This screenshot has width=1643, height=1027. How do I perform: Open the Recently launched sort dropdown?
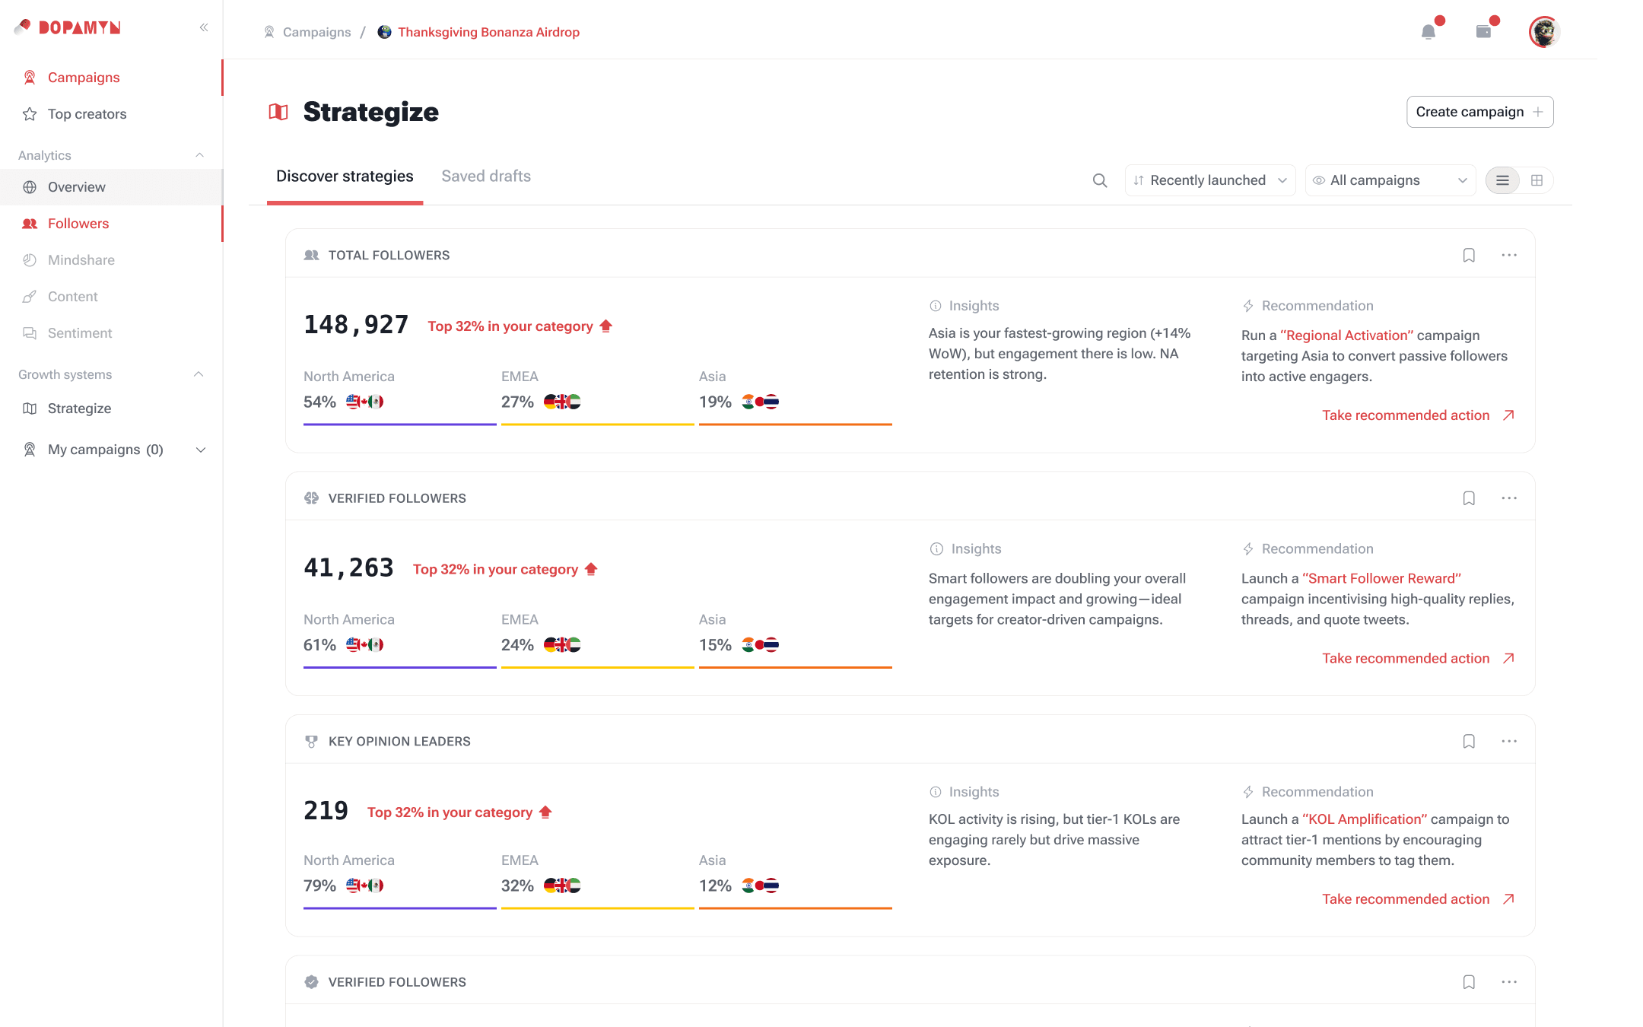(1209, 180)
